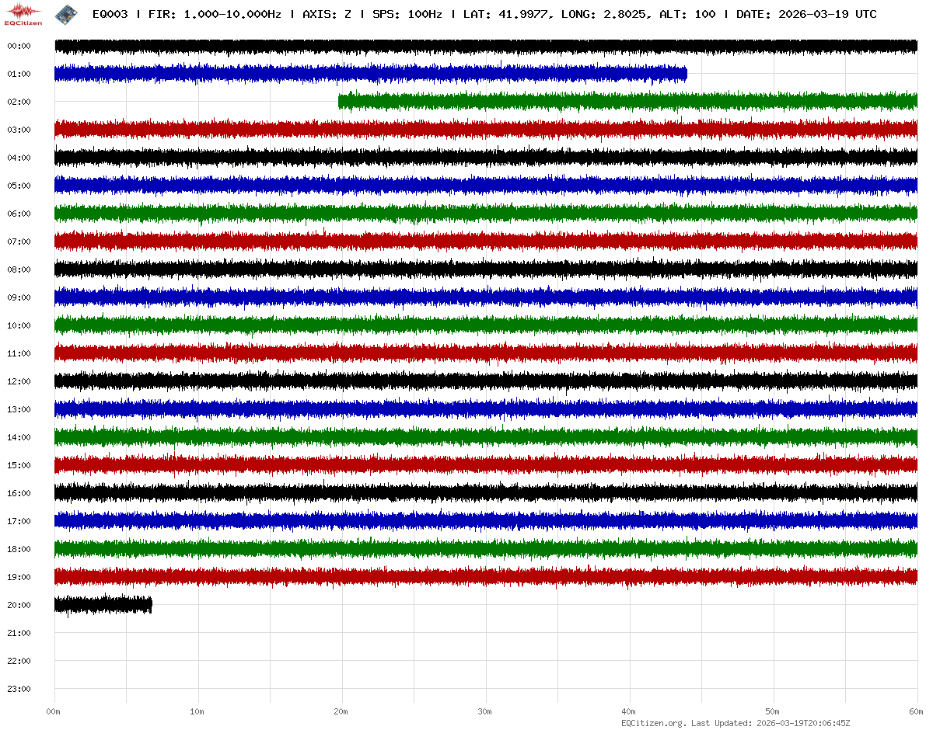Click the 50m minute axis label
The width and height of the screenshot is (933, 730).
(x=773, y=711)
